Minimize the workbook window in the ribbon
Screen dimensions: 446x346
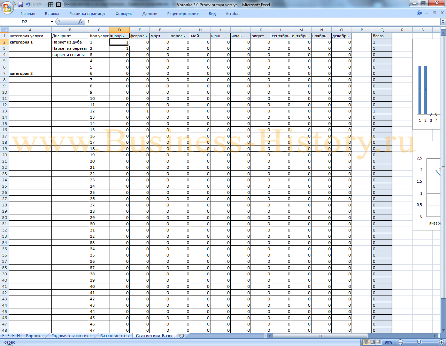pos(427,13)
